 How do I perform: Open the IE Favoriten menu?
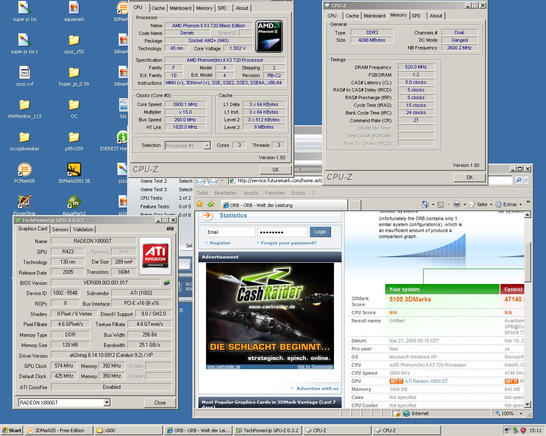[275, 193]
